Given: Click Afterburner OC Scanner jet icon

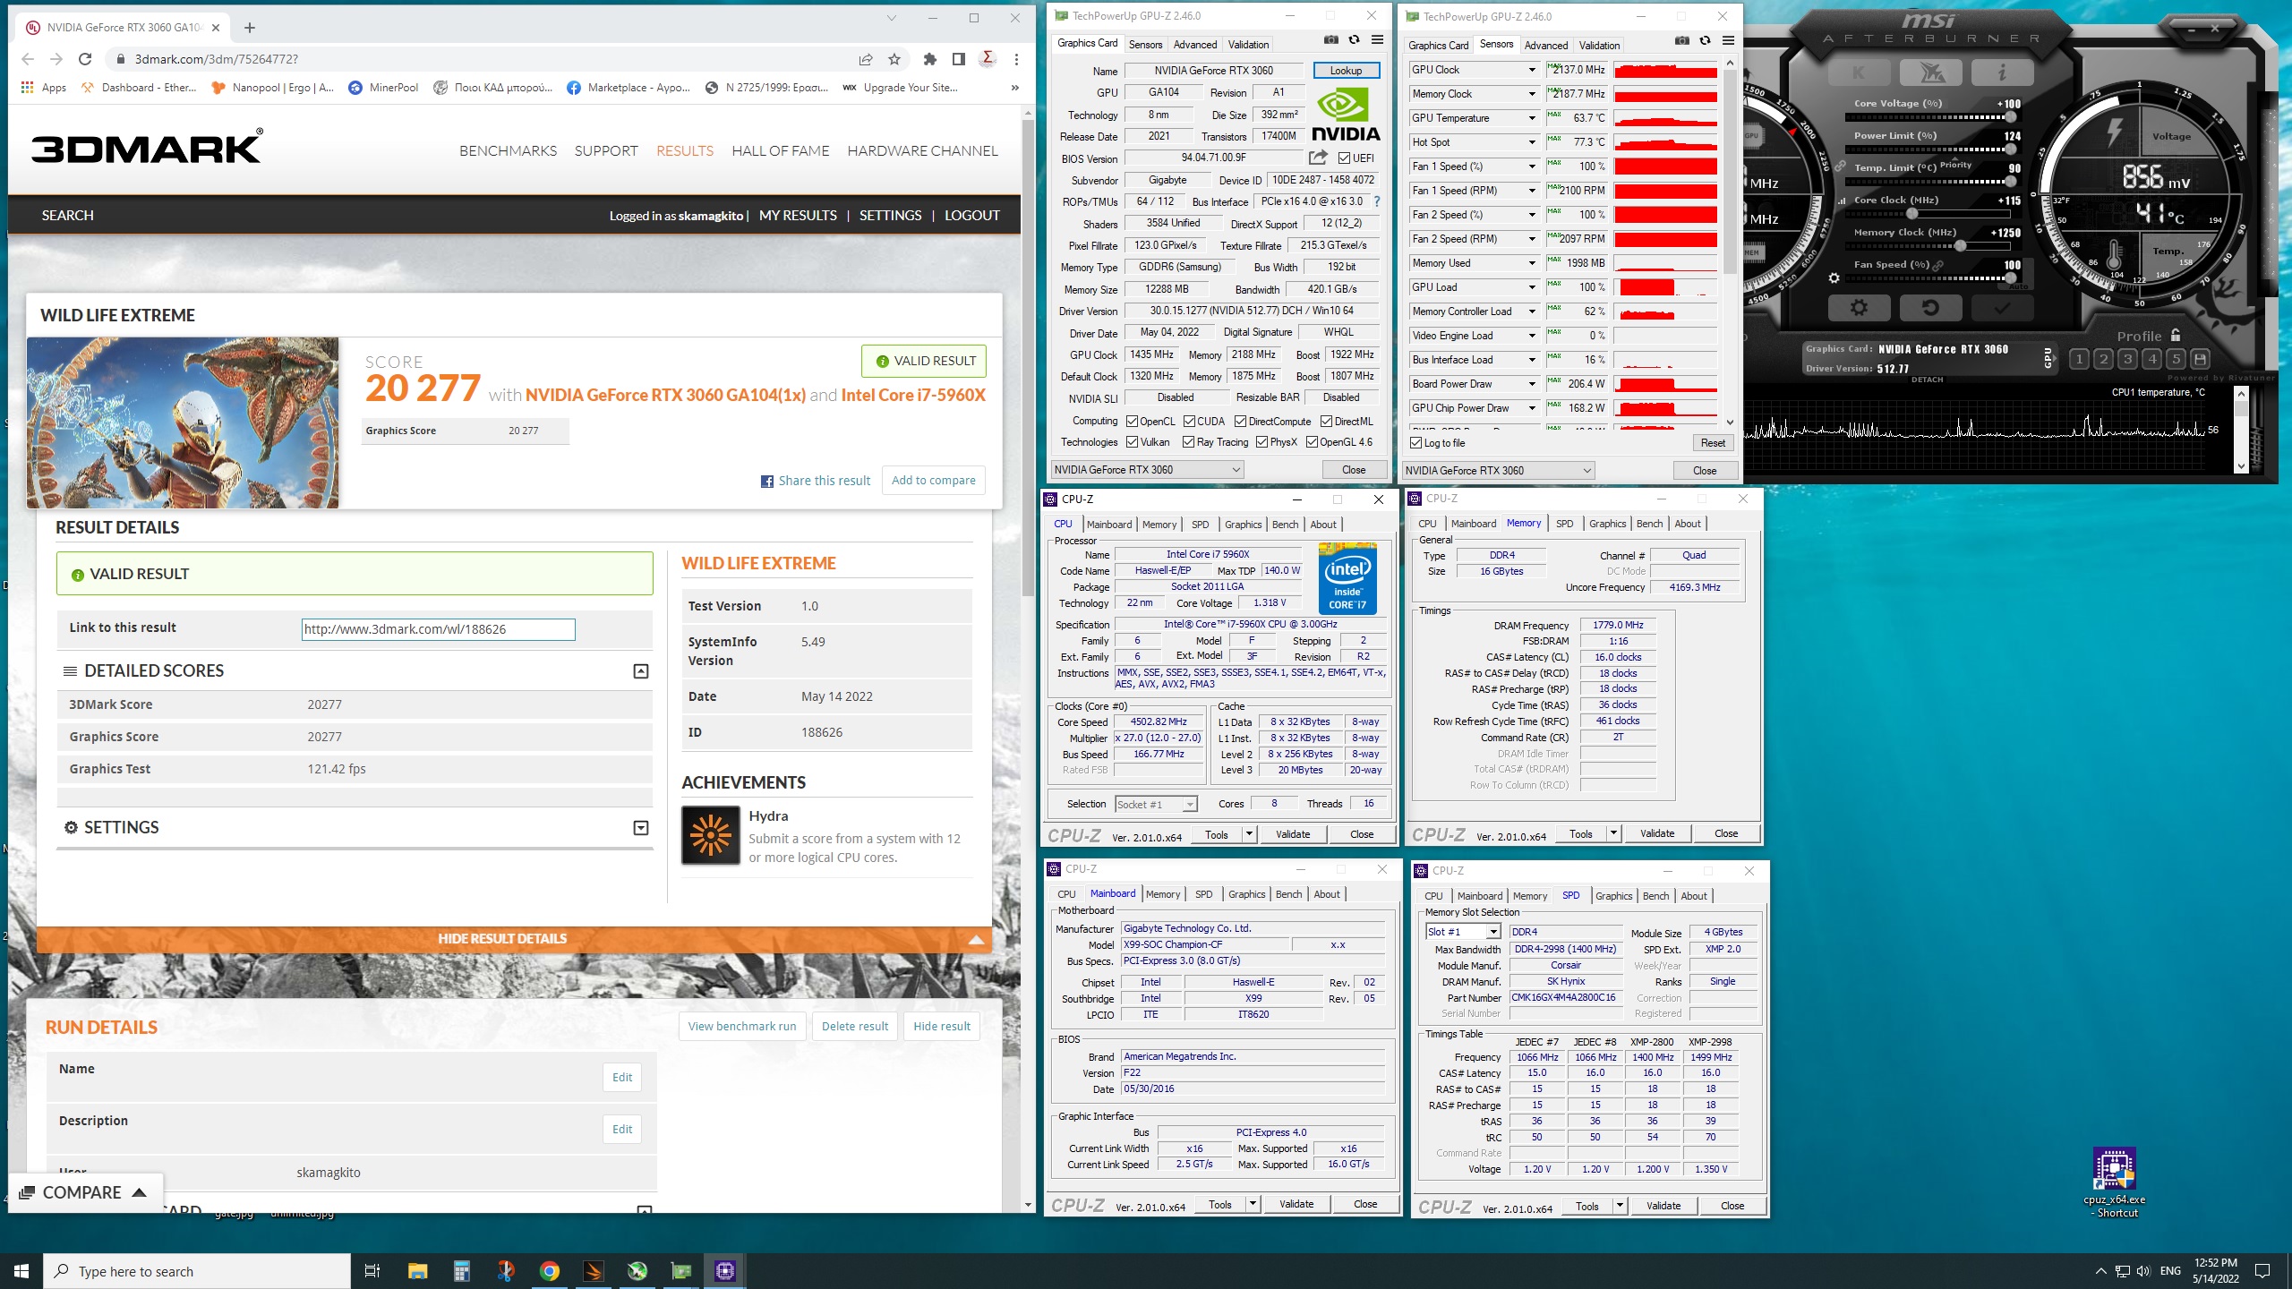Looking at the screenshot, I should click(x=1930, y=73).
